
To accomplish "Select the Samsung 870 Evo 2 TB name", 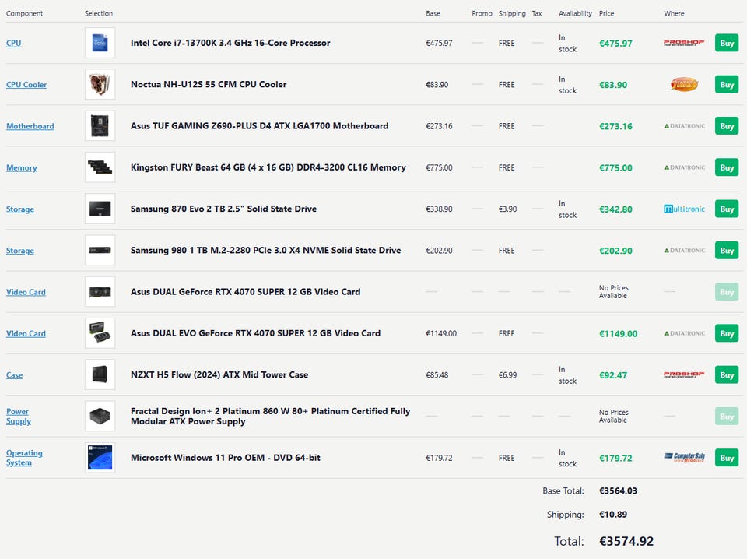I will tap(223, 209).
